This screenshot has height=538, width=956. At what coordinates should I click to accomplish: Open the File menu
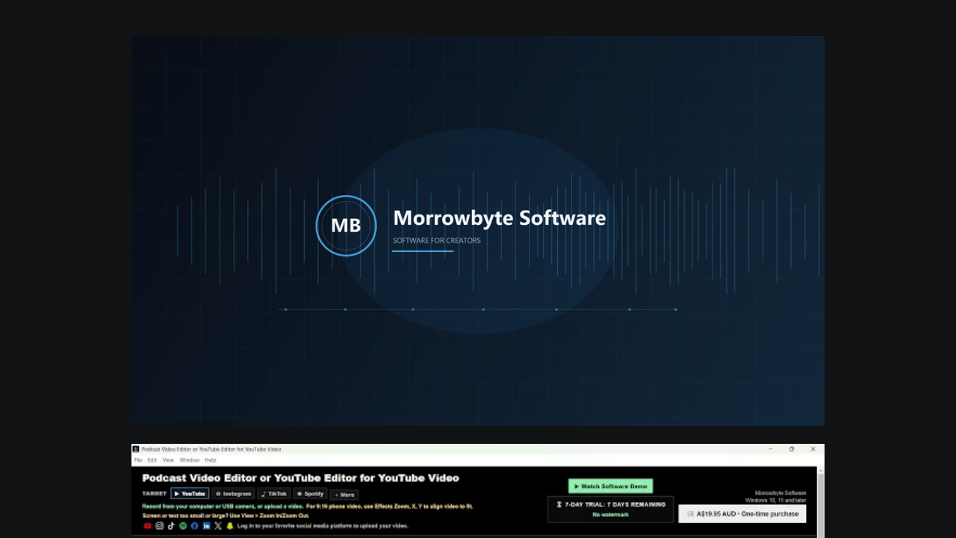(138, 460)
